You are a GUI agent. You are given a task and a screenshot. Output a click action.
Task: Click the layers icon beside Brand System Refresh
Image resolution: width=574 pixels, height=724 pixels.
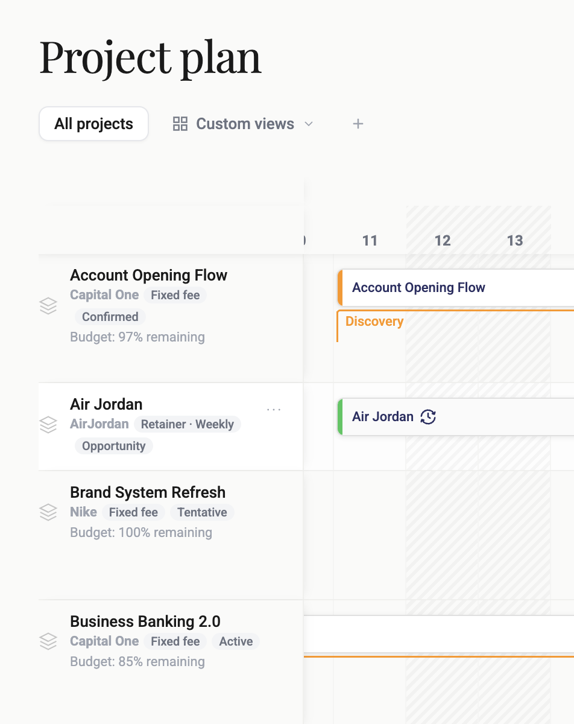pos(48,513)
